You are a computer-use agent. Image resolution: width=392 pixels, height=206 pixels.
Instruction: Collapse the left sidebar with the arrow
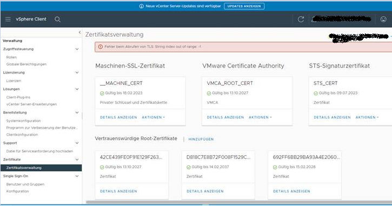[79, 32]
